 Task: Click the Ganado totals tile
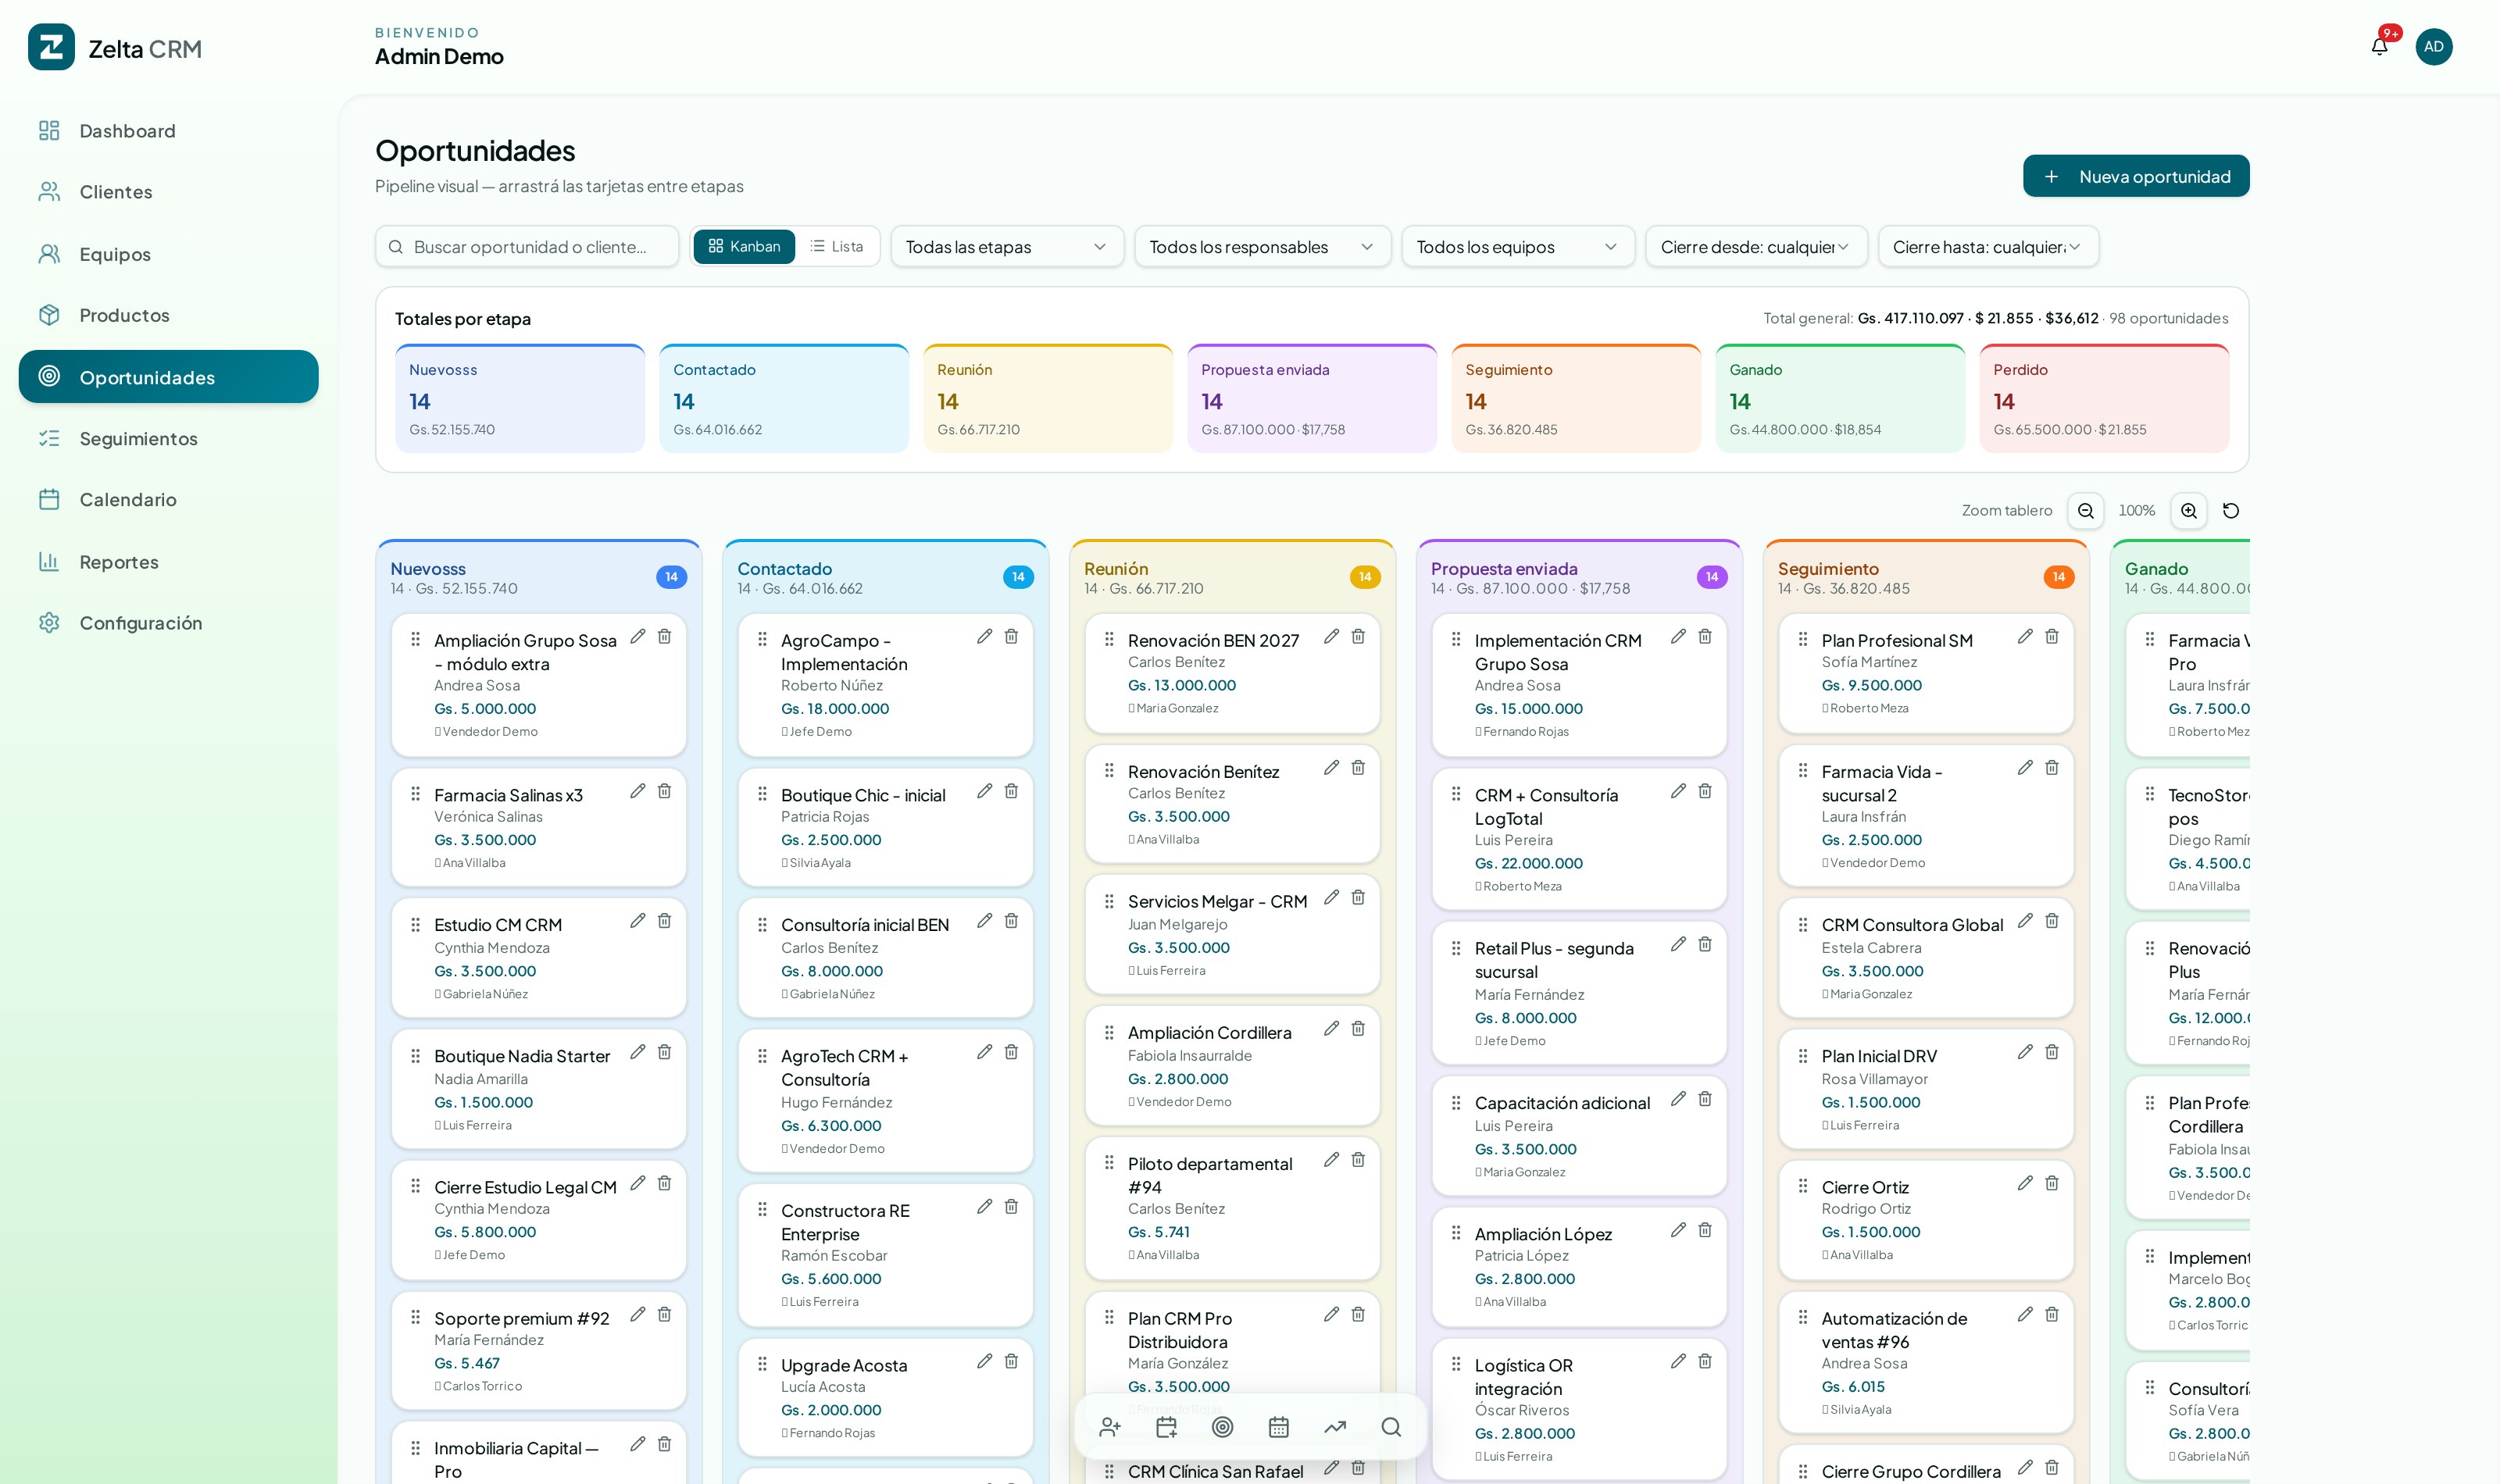click(x=1840, y=398)
